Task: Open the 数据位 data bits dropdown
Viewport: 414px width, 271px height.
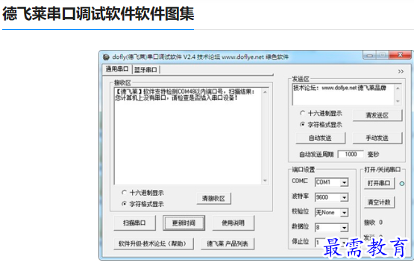Action: click(x=344, y=228)
